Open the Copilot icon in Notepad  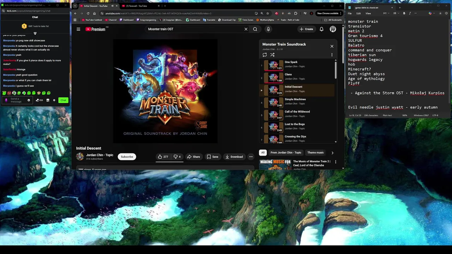point(430,13)
